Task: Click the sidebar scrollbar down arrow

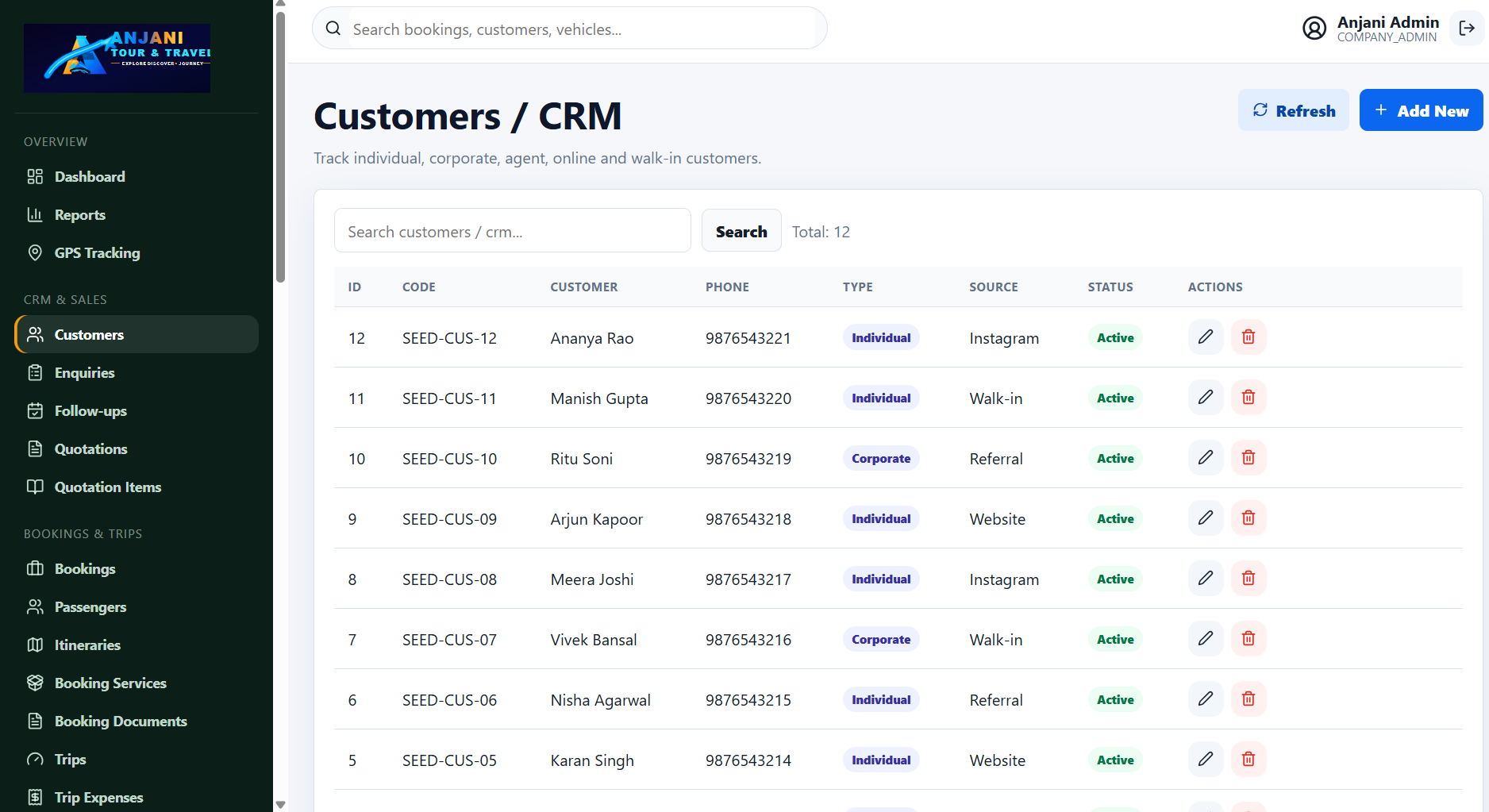Action: pos(280,805)
